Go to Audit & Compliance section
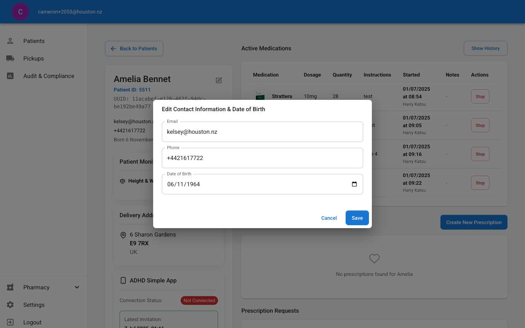 click(x=43, y=76)
